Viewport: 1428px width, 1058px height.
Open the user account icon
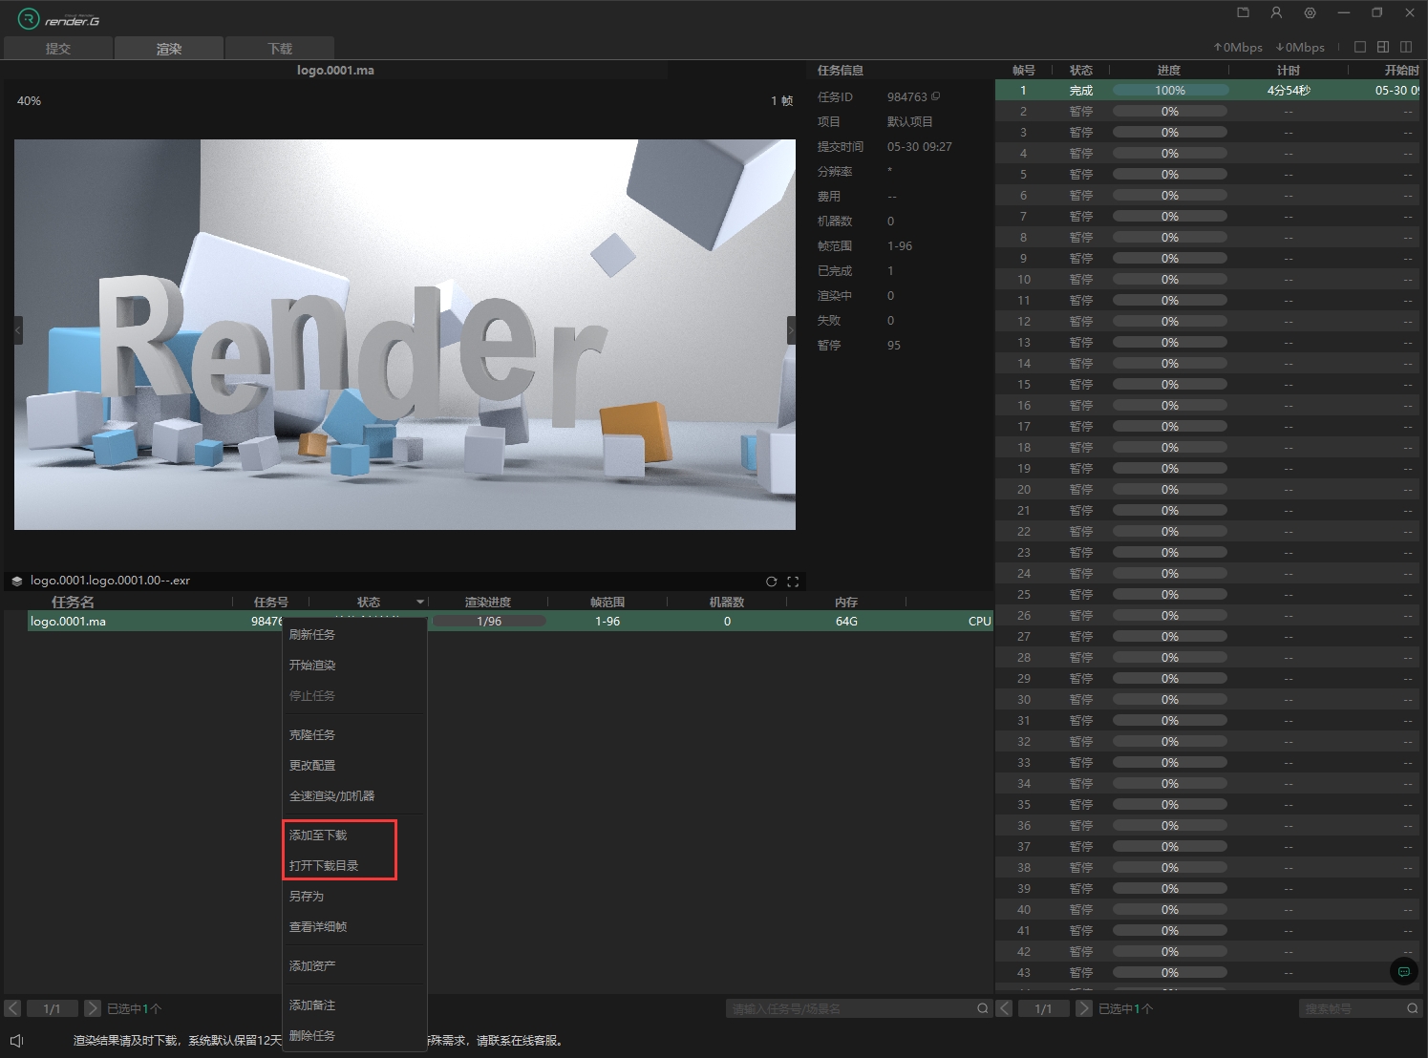1276,12
